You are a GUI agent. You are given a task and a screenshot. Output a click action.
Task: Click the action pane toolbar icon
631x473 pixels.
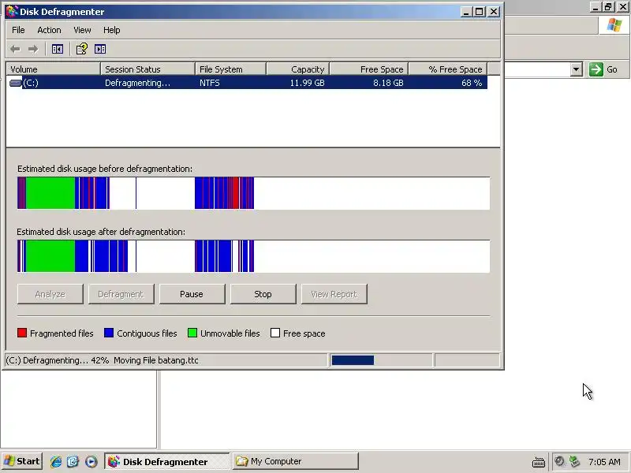tap(100, 49)
